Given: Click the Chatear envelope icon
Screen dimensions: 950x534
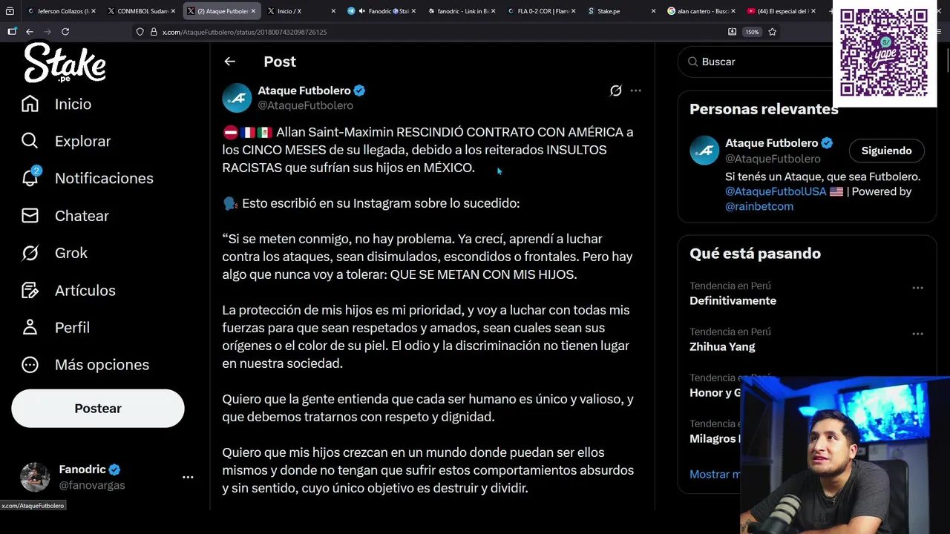Looking at the screenshot, I should pyautogui.click(x=30, y=216).
